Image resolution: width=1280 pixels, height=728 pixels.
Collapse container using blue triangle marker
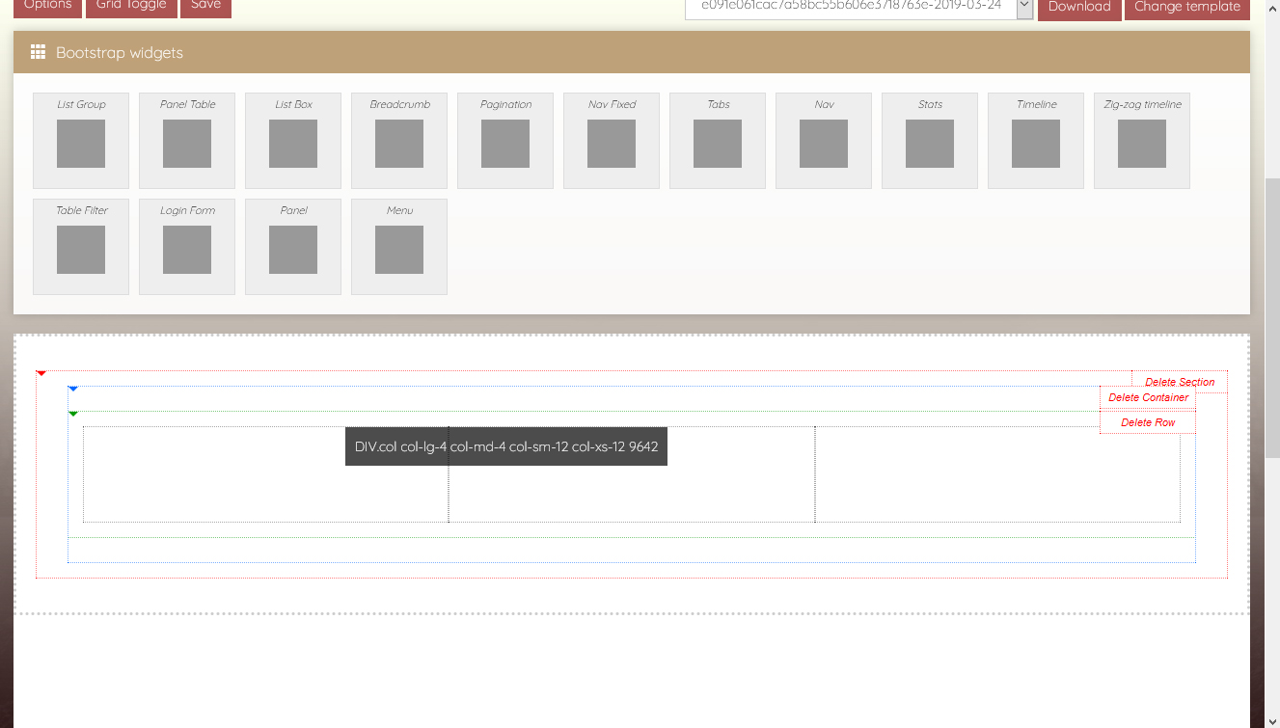click(73, 389)
